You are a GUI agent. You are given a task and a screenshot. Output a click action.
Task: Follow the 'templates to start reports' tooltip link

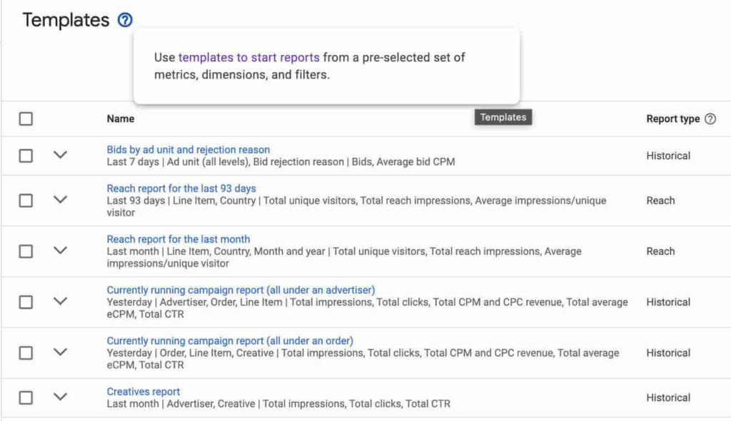(248, 57)
